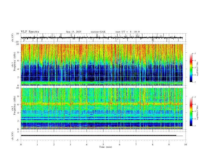Click the lower PSD color scale bar
Image resolution: width=209 pixels, height=162 pixels.
point(191,111)
